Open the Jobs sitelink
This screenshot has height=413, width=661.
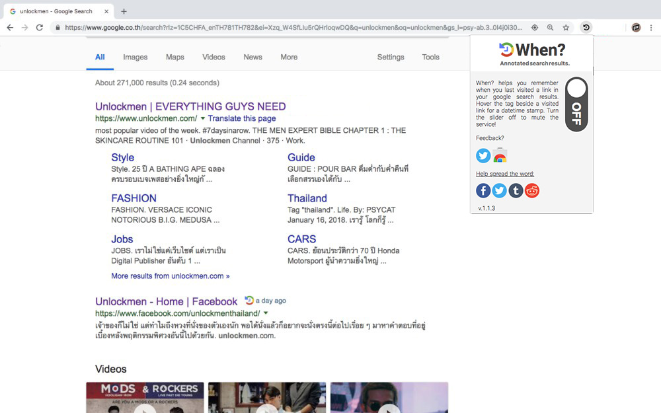click(122, 239)
